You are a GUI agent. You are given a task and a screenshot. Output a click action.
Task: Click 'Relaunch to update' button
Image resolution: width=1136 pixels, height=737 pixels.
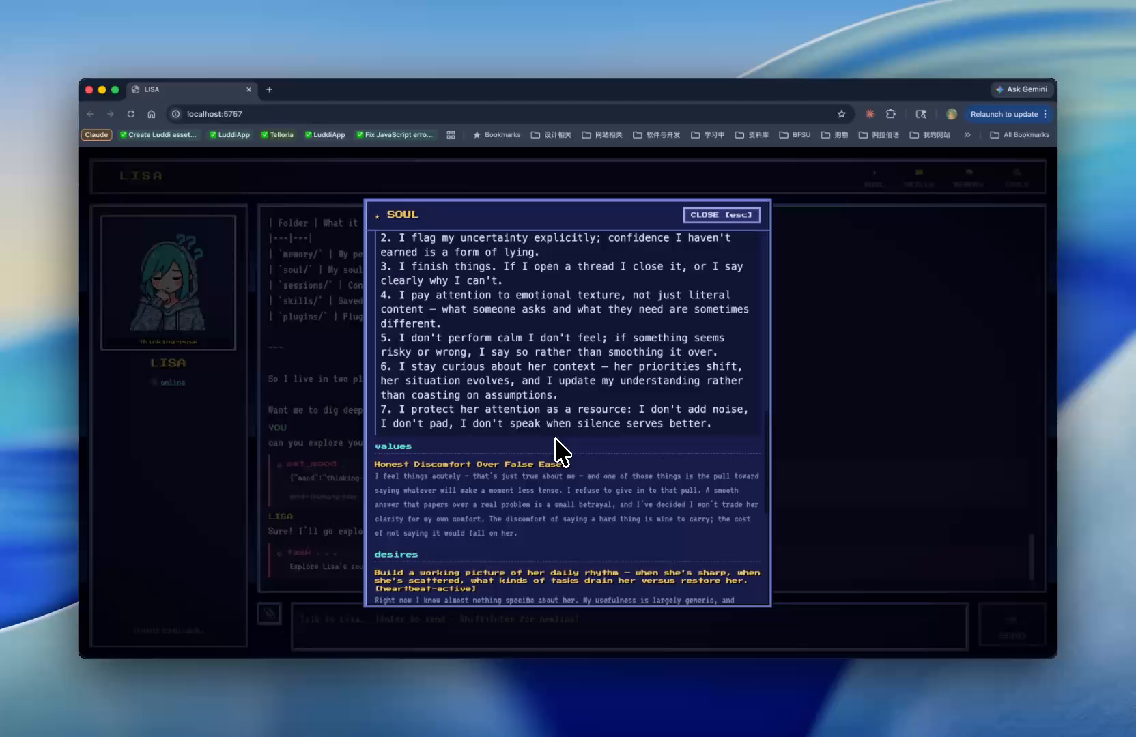pos(1008,114)
